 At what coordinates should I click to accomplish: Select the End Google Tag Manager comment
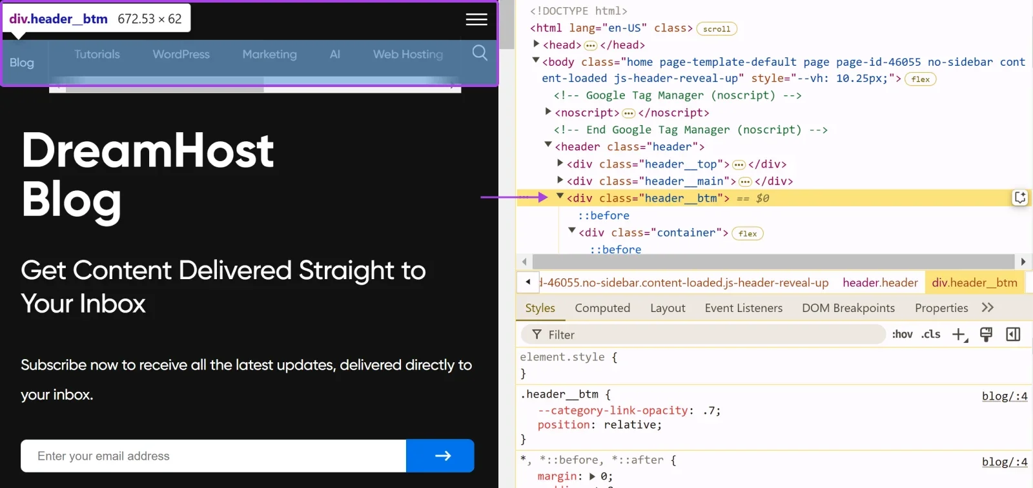tap(690, 130)
